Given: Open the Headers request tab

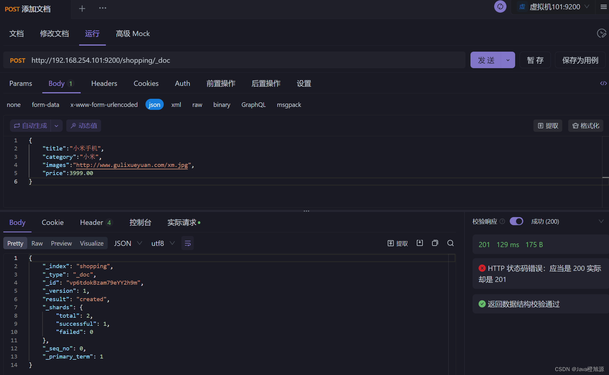Looking at the screenshot, I should [104, 83].
